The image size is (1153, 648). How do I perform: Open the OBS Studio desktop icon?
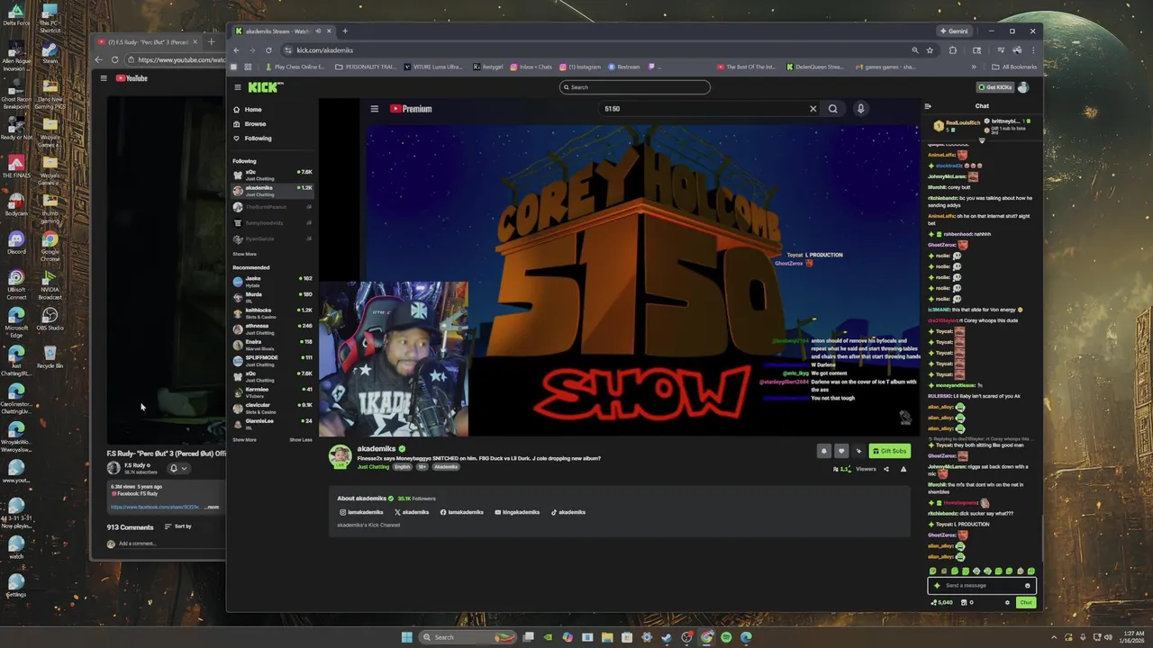coord(50,319)
